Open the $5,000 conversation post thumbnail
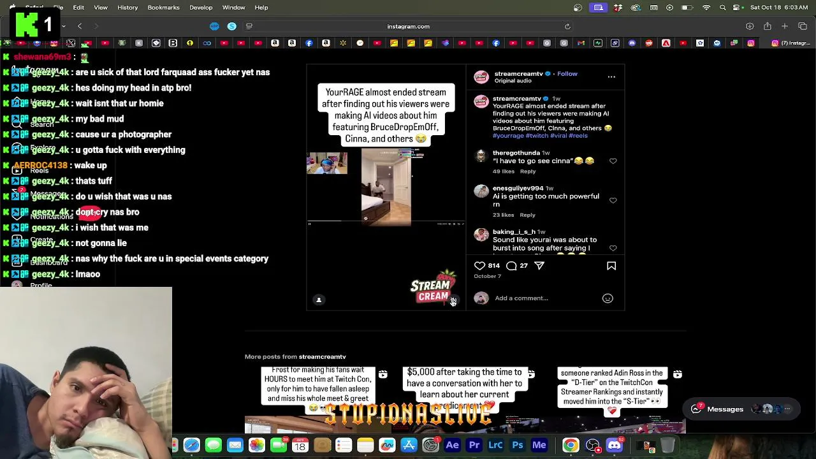Viewport: 816px width, 459px height. 465,400
